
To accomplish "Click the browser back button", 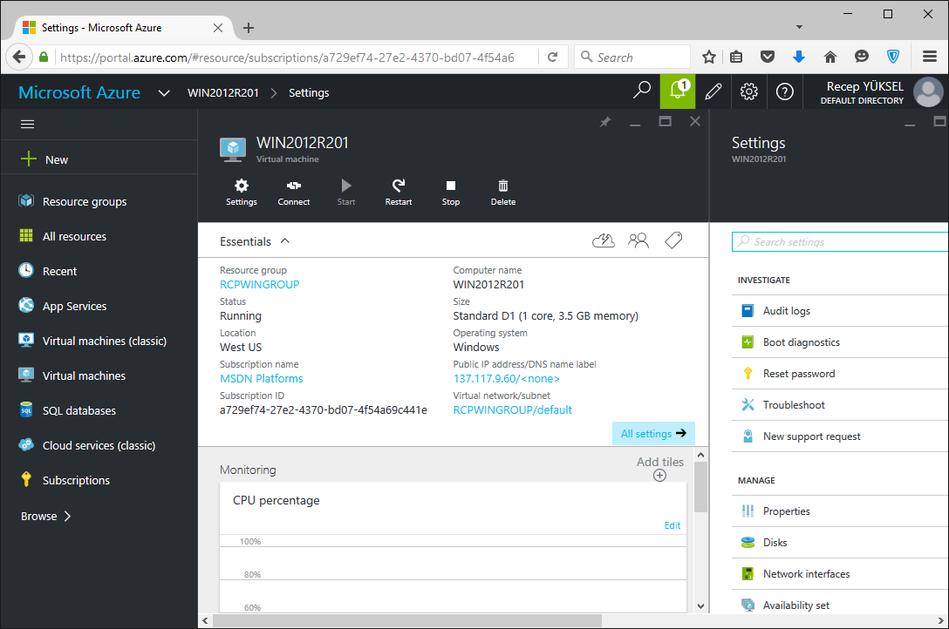I will click(x=19, y=57).
